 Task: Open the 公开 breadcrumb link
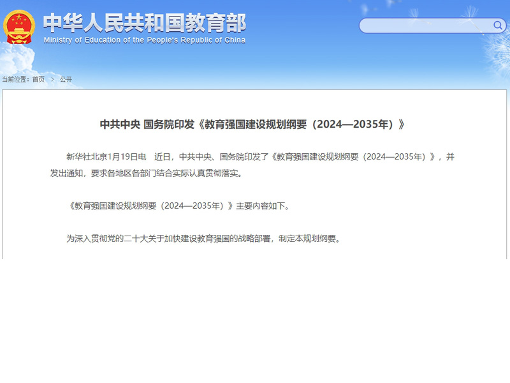[66, 79]
